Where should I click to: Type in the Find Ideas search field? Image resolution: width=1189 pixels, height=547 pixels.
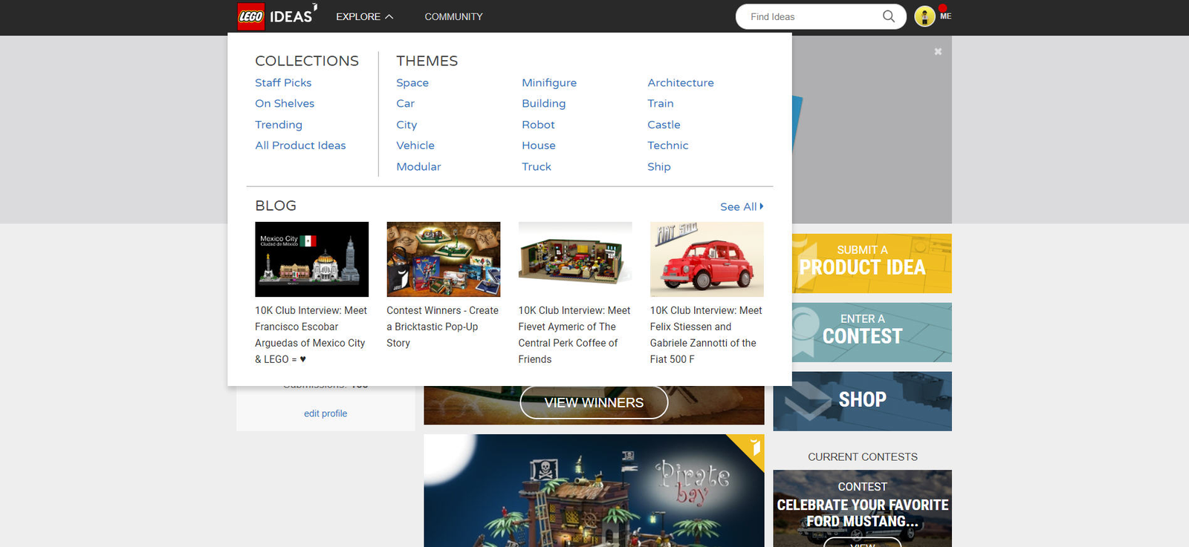tap(810, 16)
